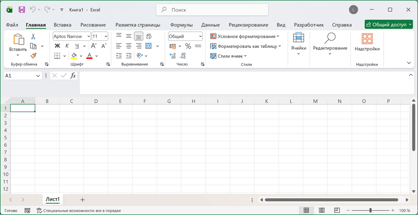The image size is (418, 215).
Task: Click the Increase Indent icon
Action: click(x=129, y=56)
